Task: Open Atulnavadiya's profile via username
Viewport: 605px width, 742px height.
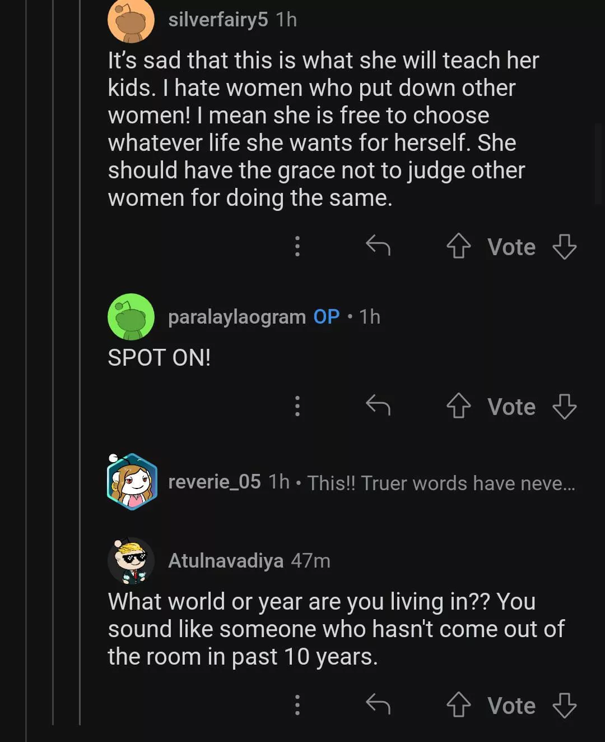Action: click(225, 560)
